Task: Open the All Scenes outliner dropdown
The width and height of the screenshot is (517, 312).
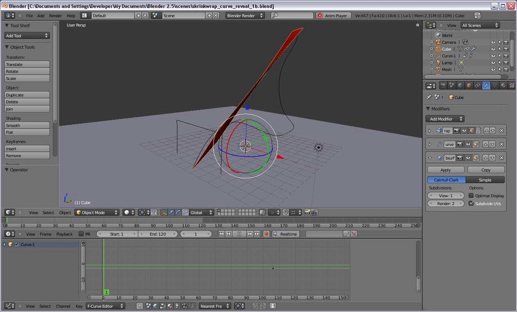Action: point(480,25)
